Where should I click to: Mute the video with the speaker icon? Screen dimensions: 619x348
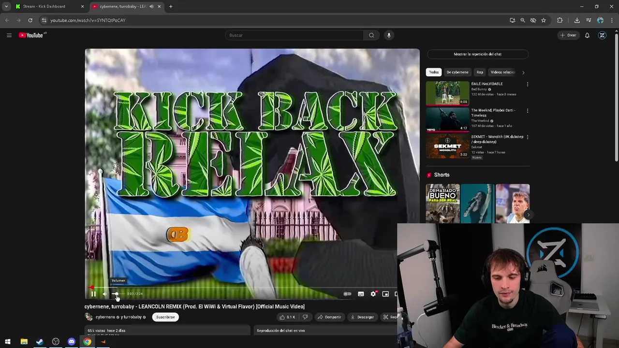point(104,294)
